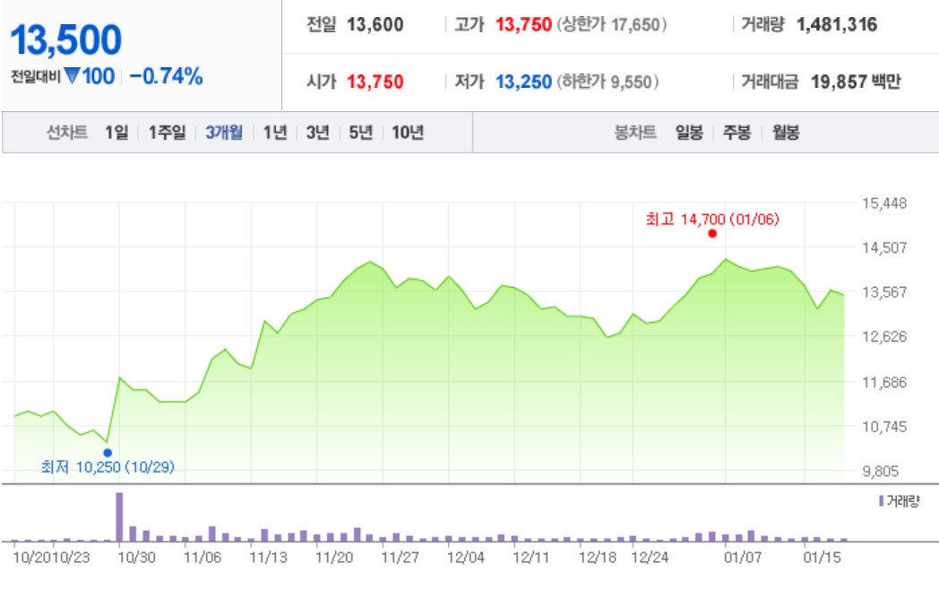Click the 고가 13,750 value

tap(523, 24)
